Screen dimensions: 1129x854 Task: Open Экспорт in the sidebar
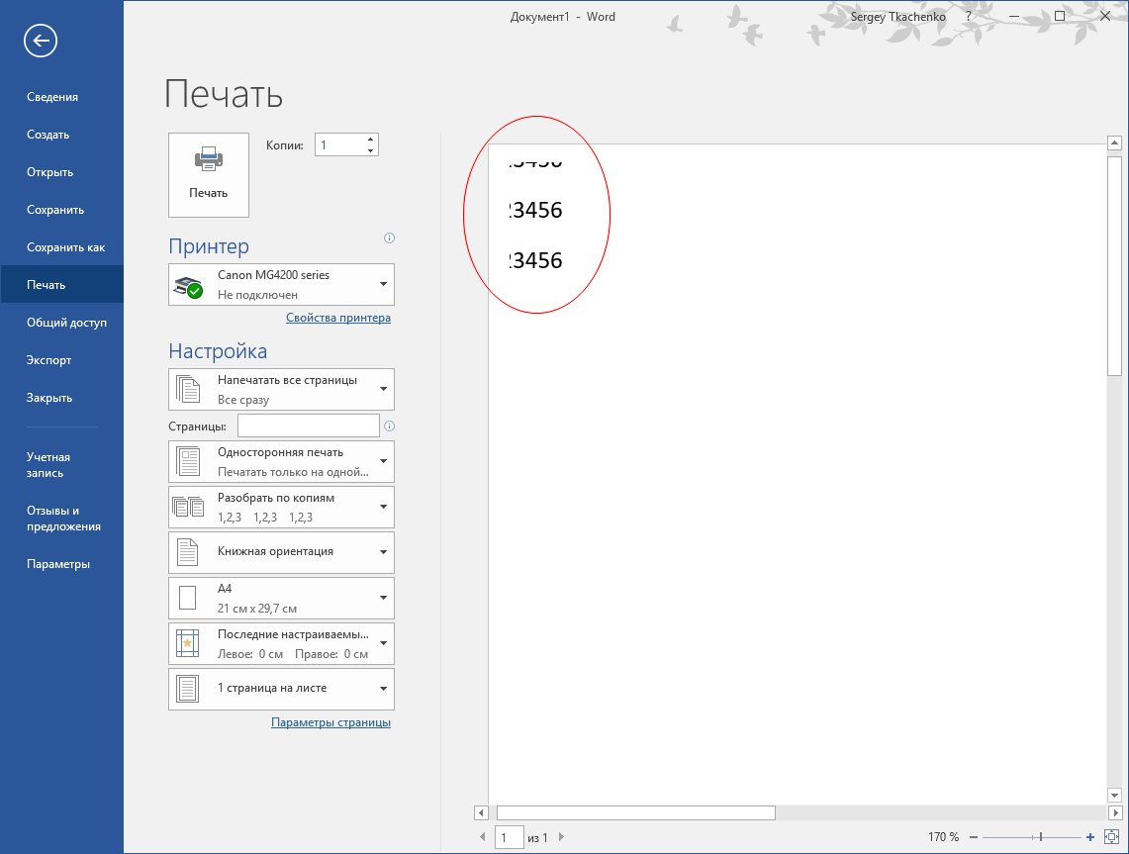pos(62,360)
